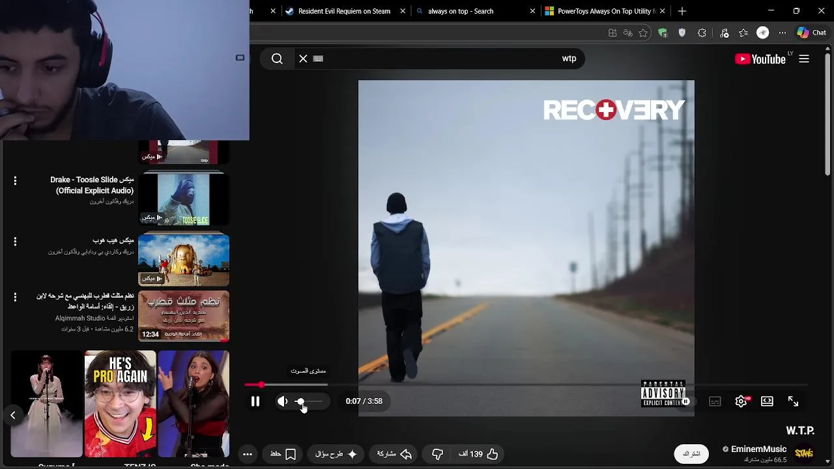Click the "Drake - Toosie Slide" mix title
This screenshot has width=834, height=469.
coord(92,185)
